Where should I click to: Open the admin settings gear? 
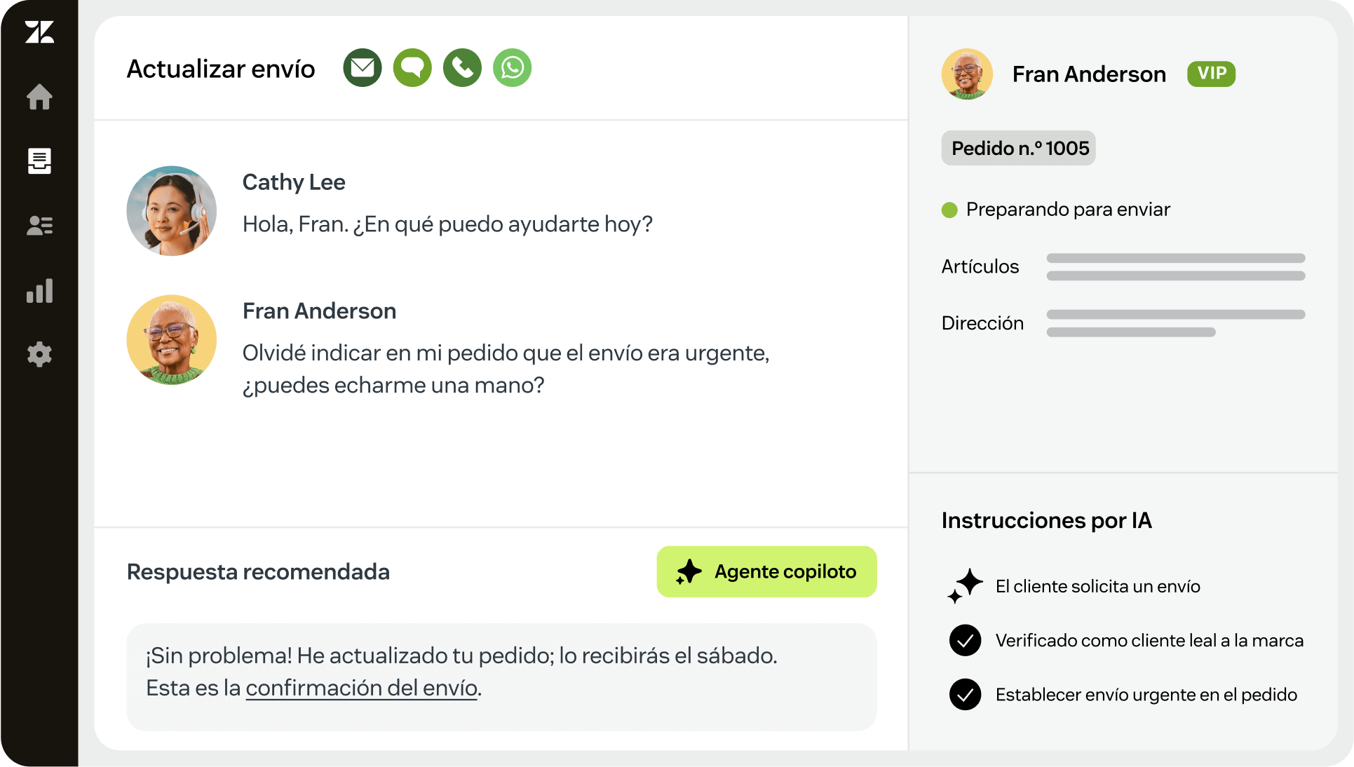coord(39,355)
